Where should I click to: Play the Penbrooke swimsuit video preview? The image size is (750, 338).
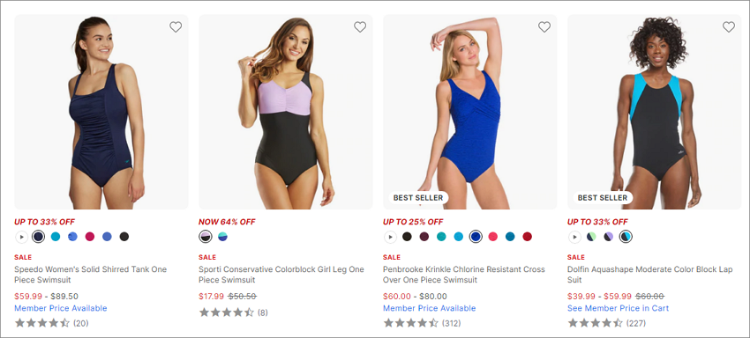click(390, 237)
